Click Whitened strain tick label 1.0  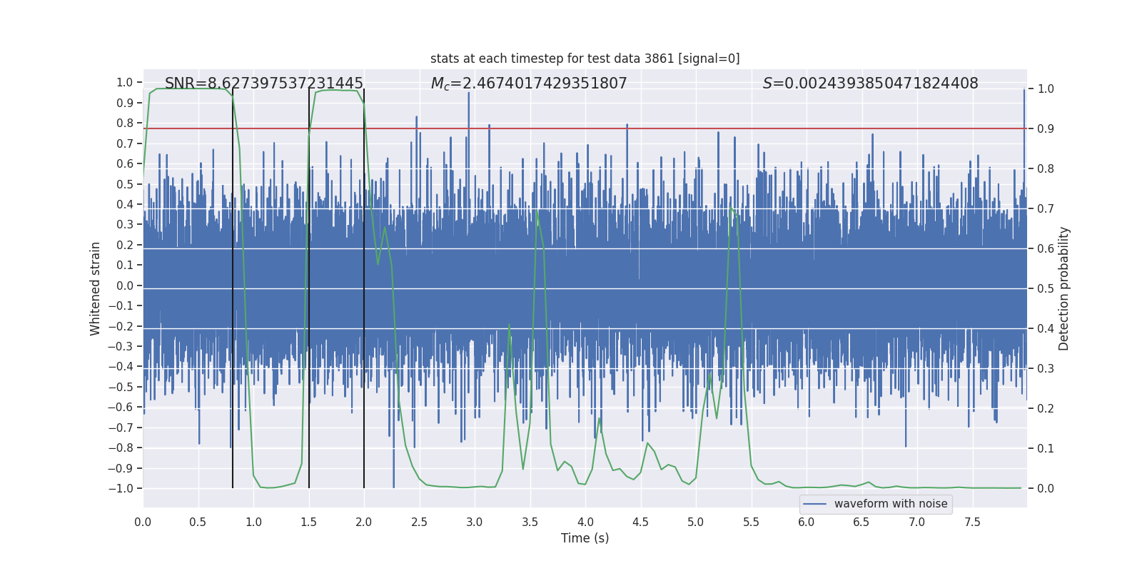coord(125,83)
